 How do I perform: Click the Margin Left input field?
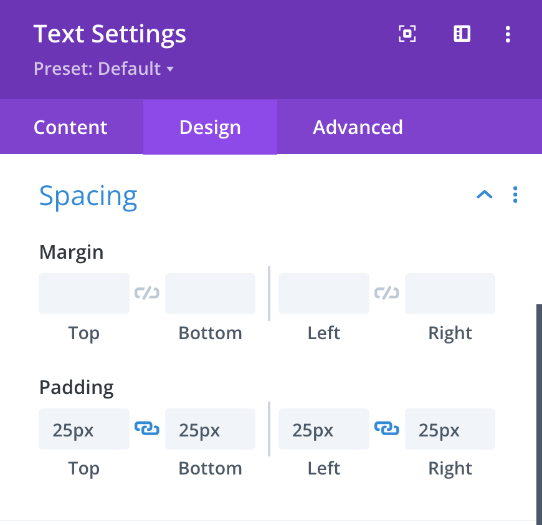pos(323,293)
